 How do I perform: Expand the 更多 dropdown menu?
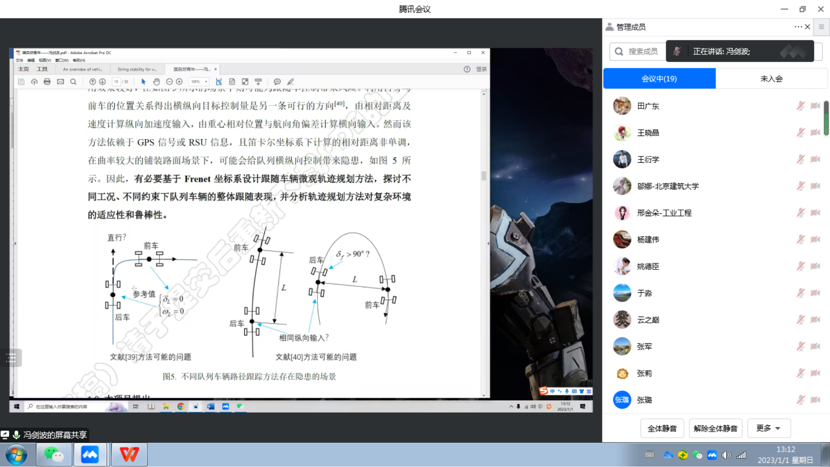coord(768,428)
